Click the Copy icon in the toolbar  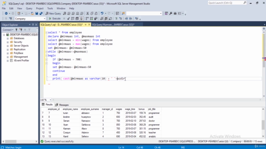pyautogui.click(x=92, y=13)
